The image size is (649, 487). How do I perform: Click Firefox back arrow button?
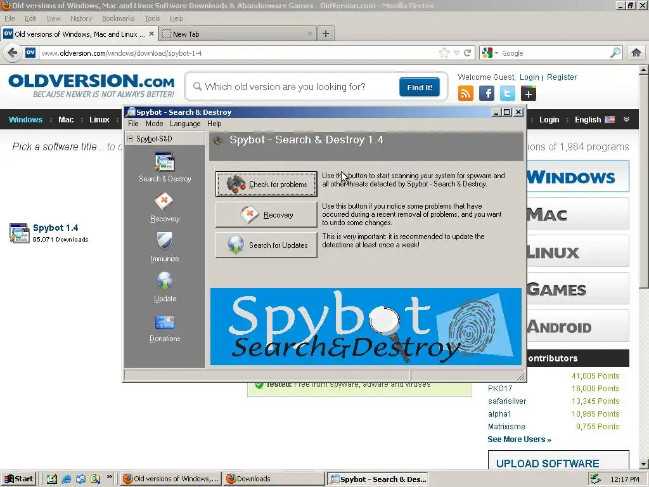coord(13,53)
